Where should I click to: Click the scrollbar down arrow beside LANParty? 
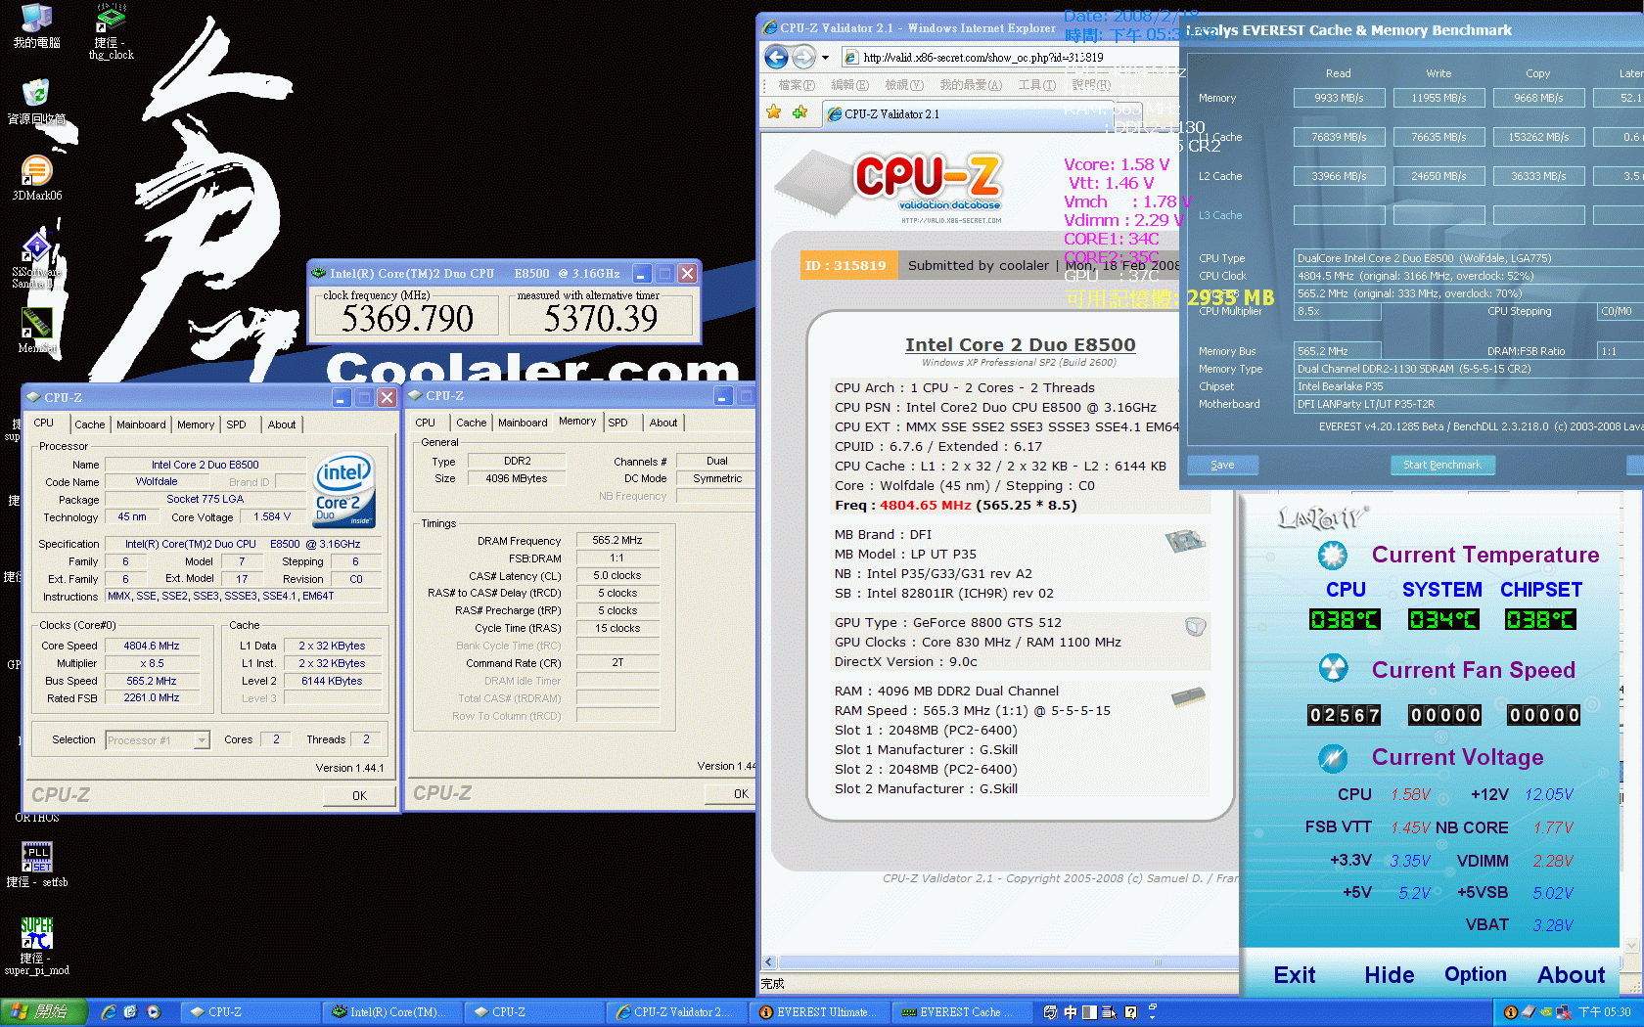(x=1631, y=946)
